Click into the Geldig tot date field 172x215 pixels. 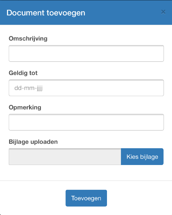[x=86, y=88]
